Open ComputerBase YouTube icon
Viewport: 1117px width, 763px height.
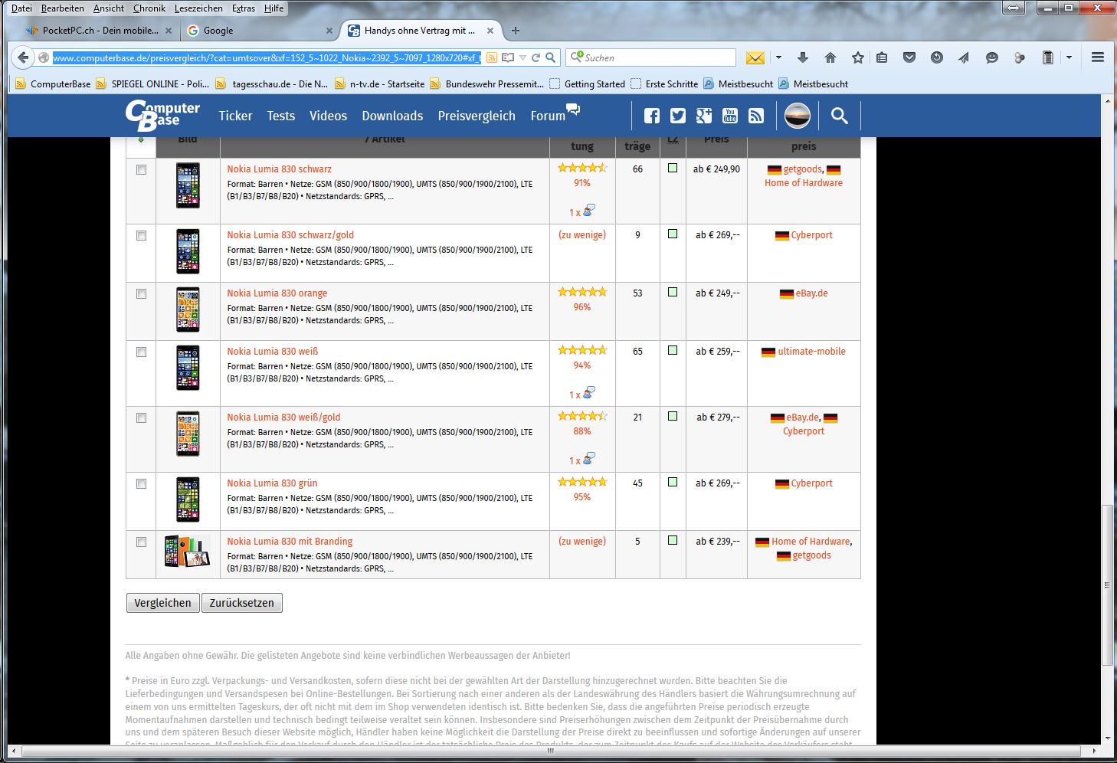(730, 116)
